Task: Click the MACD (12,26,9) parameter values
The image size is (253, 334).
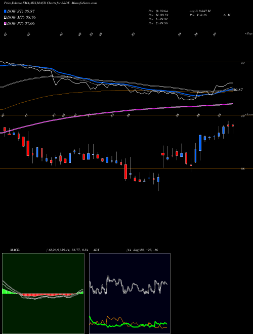Action: (67, 250)
